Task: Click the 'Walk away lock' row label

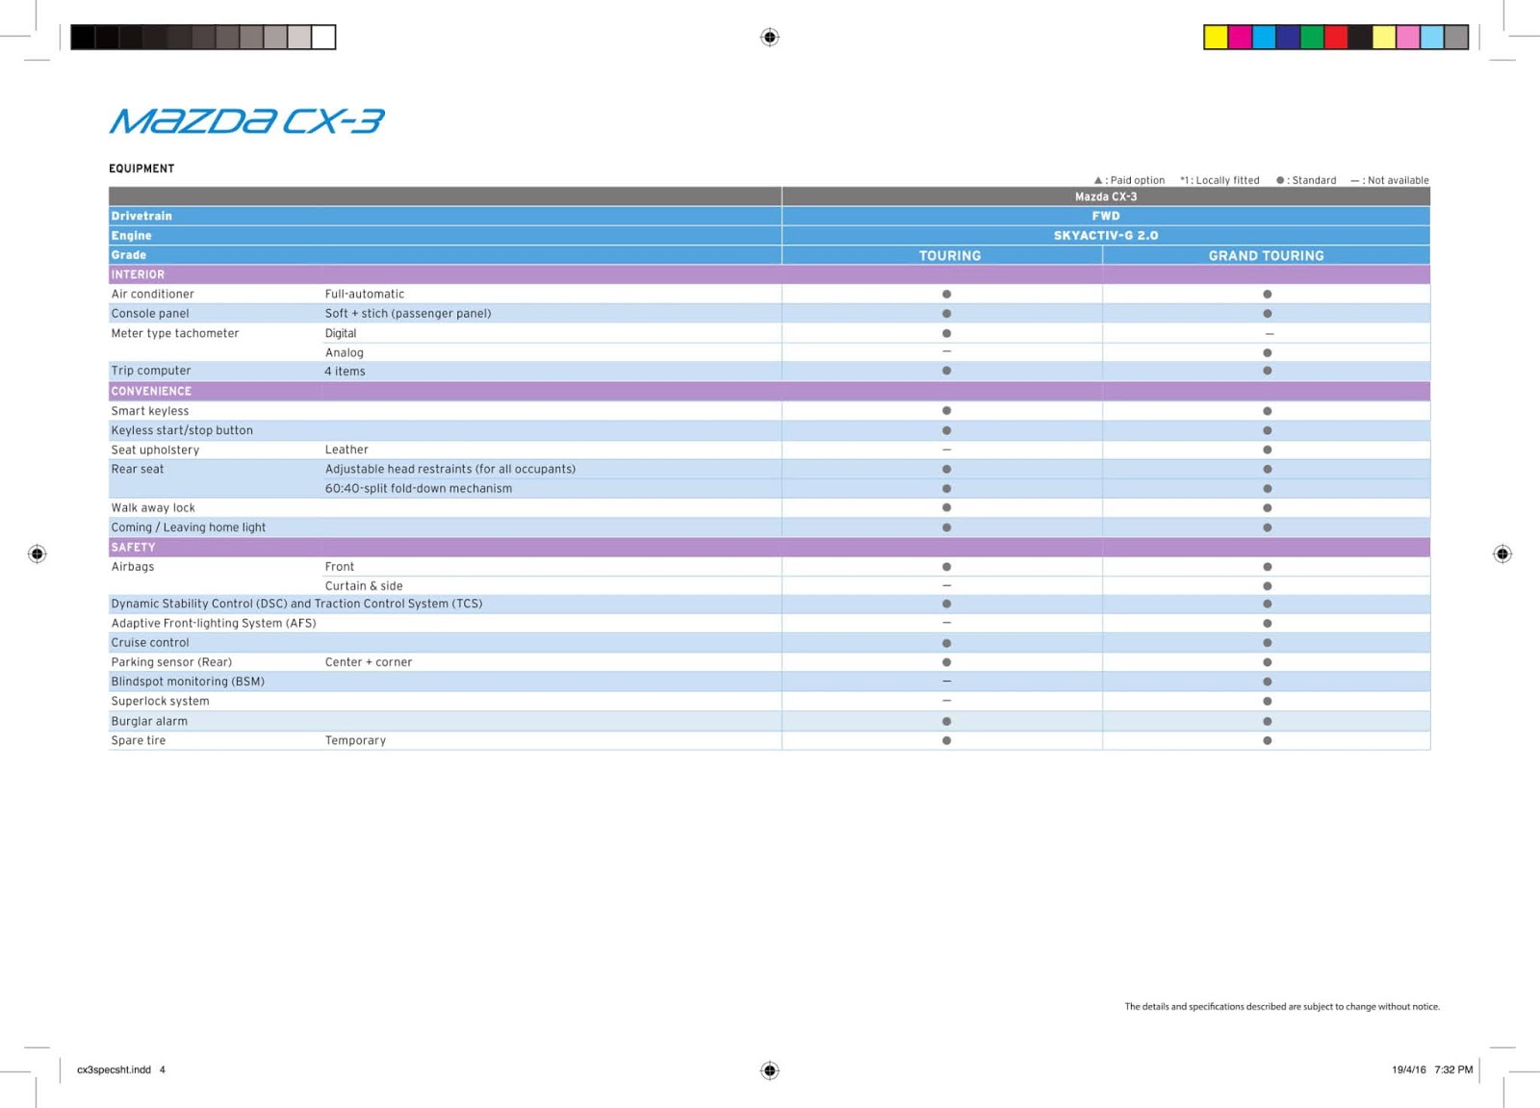Action: [153, 507]
